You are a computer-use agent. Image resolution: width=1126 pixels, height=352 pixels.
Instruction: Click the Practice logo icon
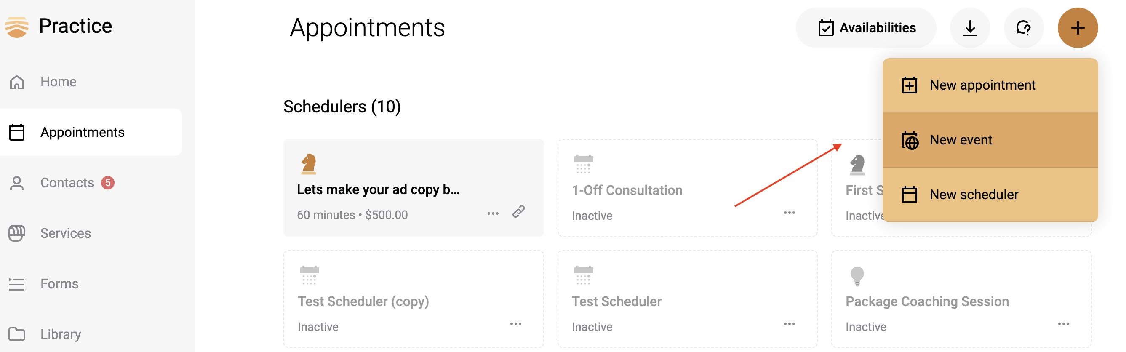tap(17, 26)
